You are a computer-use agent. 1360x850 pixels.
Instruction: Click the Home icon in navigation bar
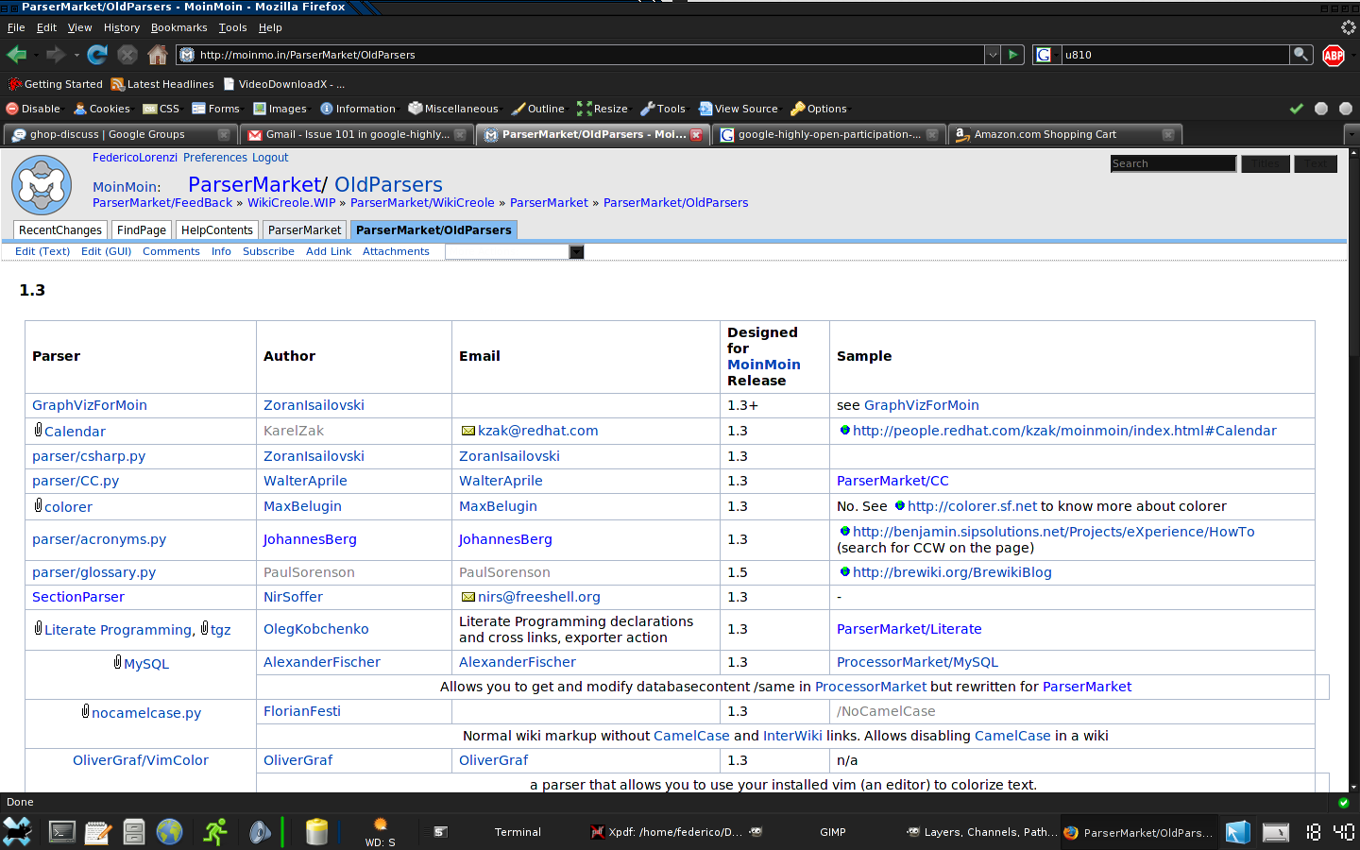click(158, 55)
